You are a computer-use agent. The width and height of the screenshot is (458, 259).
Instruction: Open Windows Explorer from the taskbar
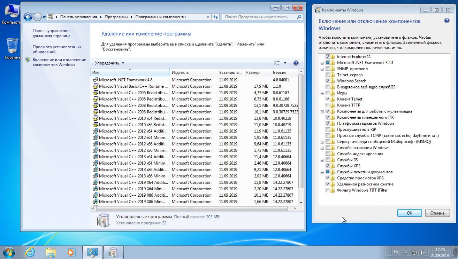[x=51, y=252]
